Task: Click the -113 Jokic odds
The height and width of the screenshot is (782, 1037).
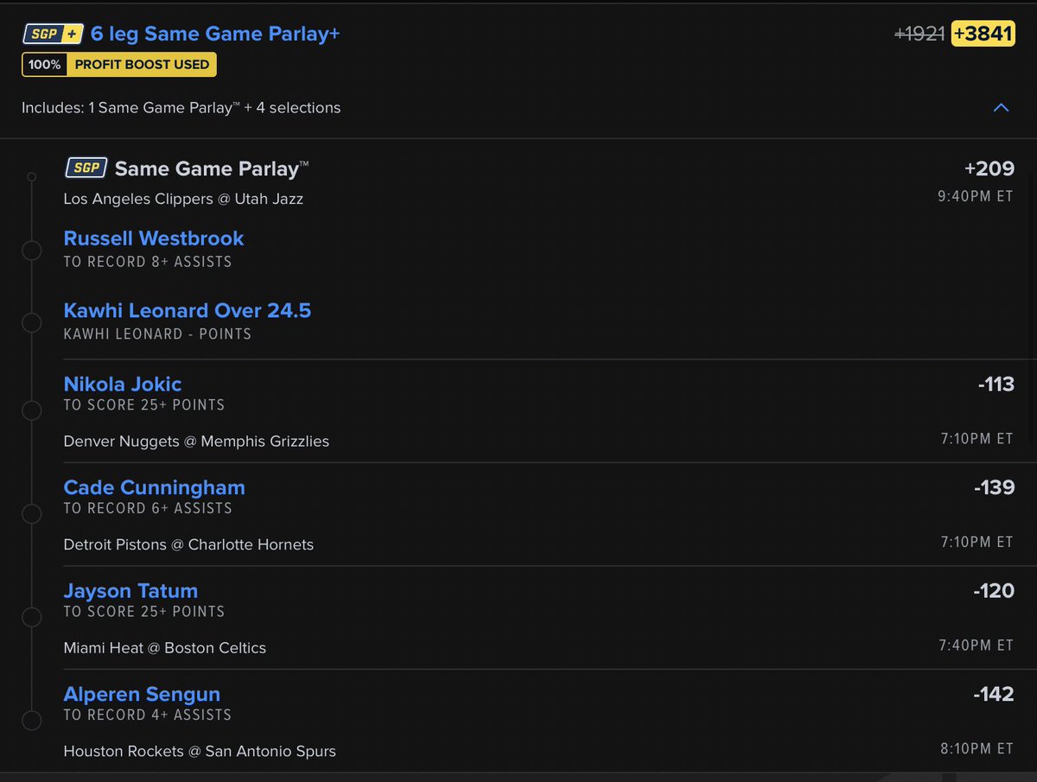Action: tap(996, 384)
